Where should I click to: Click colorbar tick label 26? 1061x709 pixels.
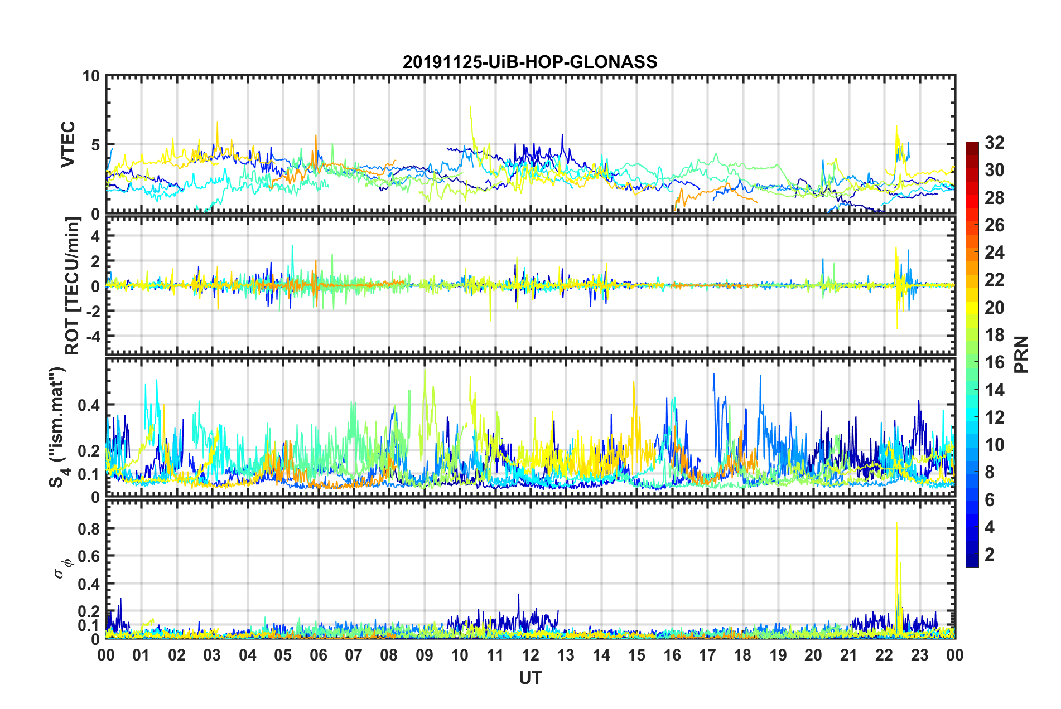(994, 225)
